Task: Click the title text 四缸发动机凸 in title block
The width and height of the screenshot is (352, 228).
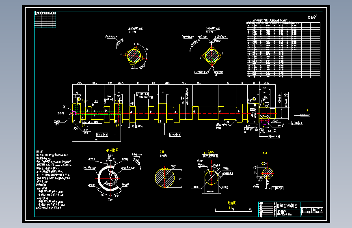Action: pyautogui.click(x=287, y=206)
